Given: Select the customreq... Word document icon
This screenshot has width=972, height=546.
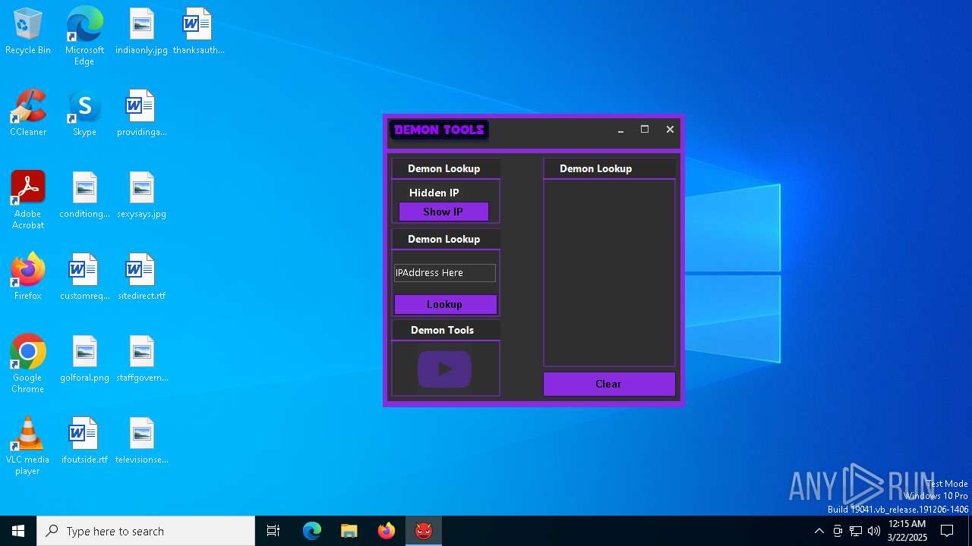Looking at the screenshot, I should [84, 278].
